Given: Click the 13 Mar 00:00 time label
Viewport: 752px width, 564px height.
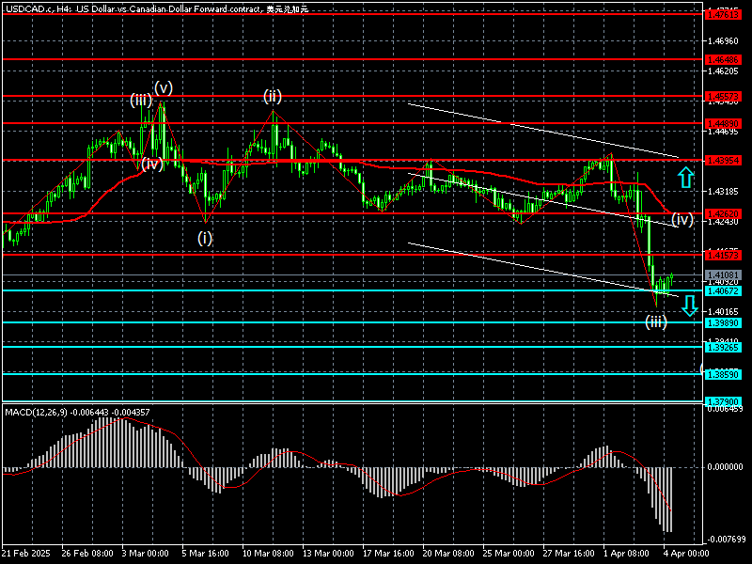Looking at the screenshot, I should 328,554.
